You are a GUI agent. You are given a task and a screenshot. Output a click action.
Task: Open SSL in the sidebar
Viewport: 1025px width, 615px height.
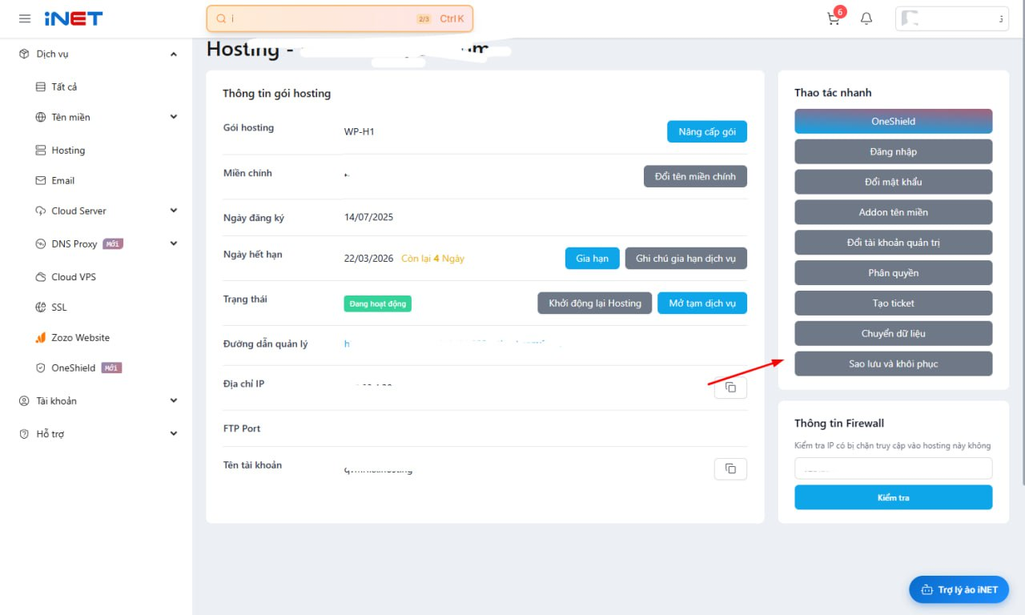(x=59, y=307)
